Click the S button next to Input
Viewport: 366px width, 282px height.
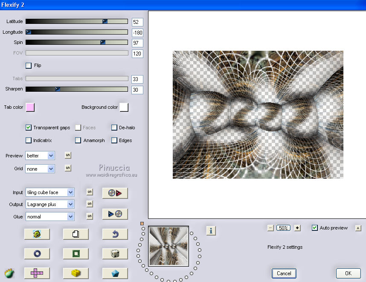(90, 192)
